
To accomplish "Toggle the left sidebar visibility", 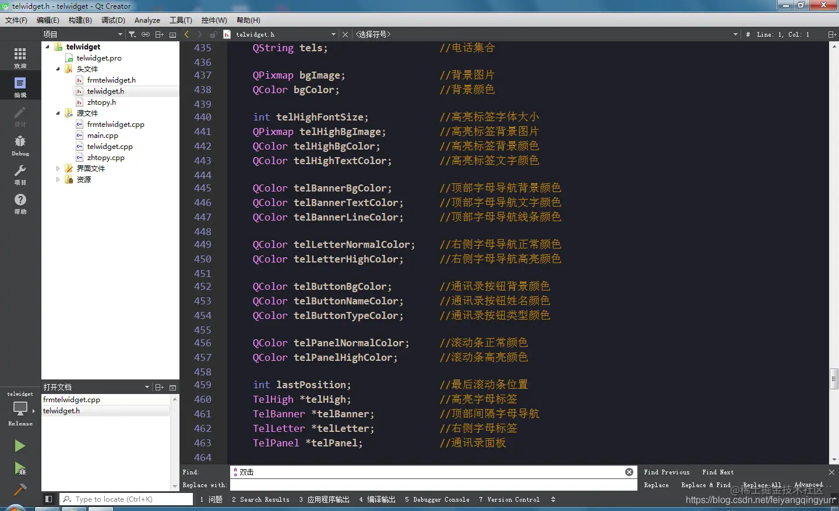I will tap(49, 499).
